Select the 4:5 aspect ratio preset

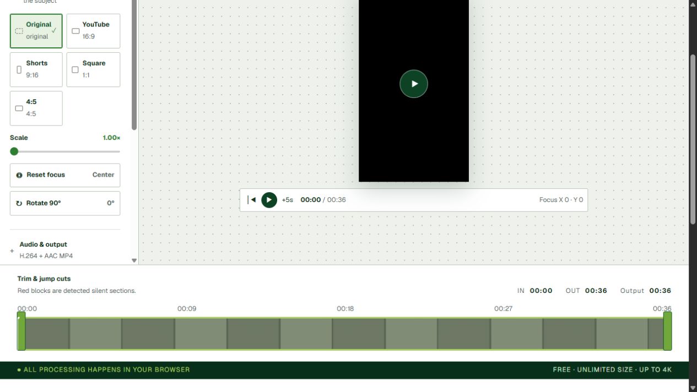[x=36, y=108]
